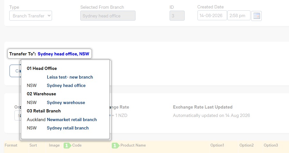
Task: Sort by the Product Name column header
Action: click(x=133, y=145)
